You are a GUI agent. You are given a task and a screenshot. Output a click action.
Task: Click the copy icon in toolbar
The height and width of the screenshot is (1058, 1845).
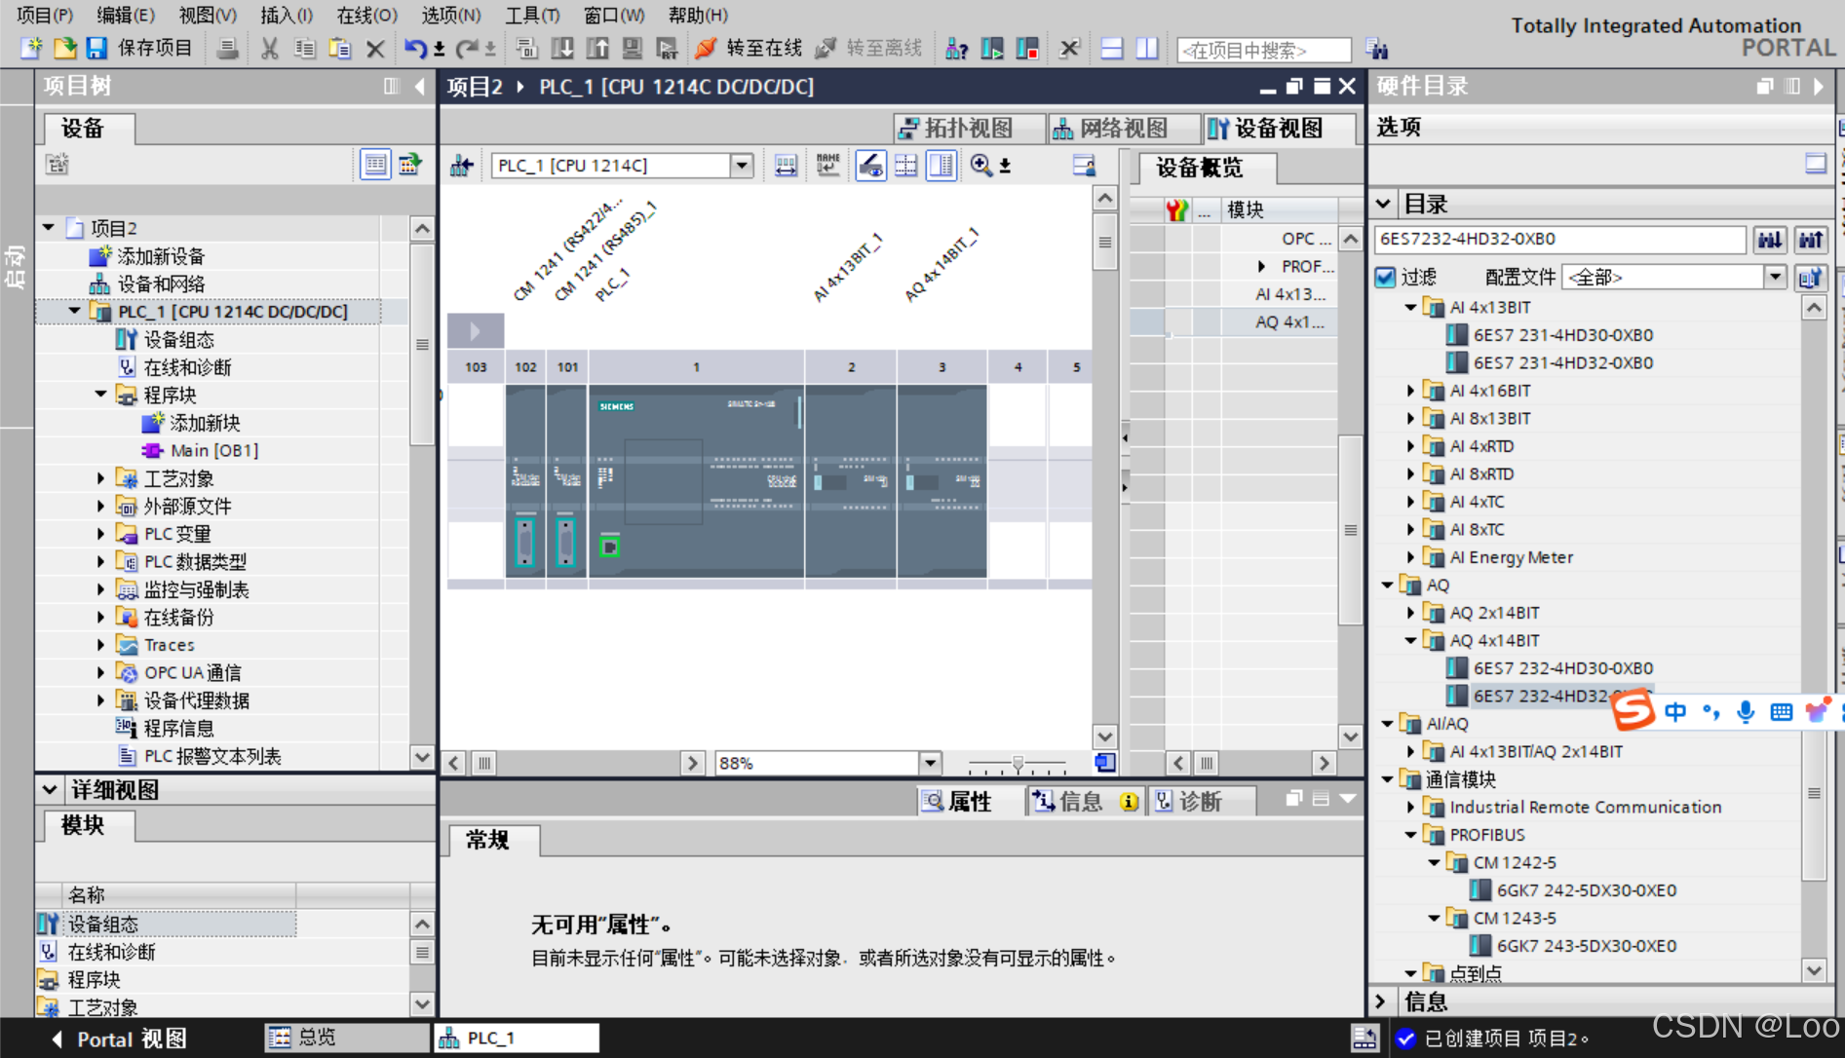coord(305,48)
